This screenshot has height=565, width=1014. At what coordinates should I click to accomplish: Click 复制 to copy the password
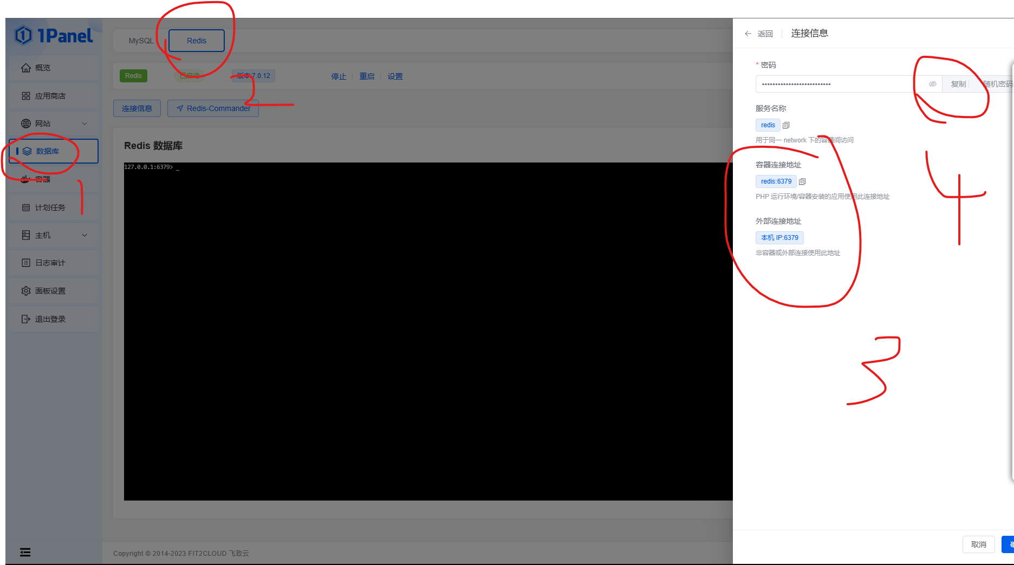(x=958, y=83)
